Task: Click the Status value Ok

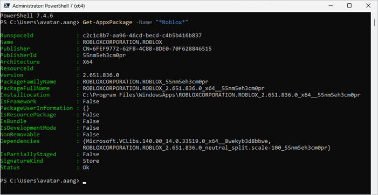Action: tap(86, 168)
